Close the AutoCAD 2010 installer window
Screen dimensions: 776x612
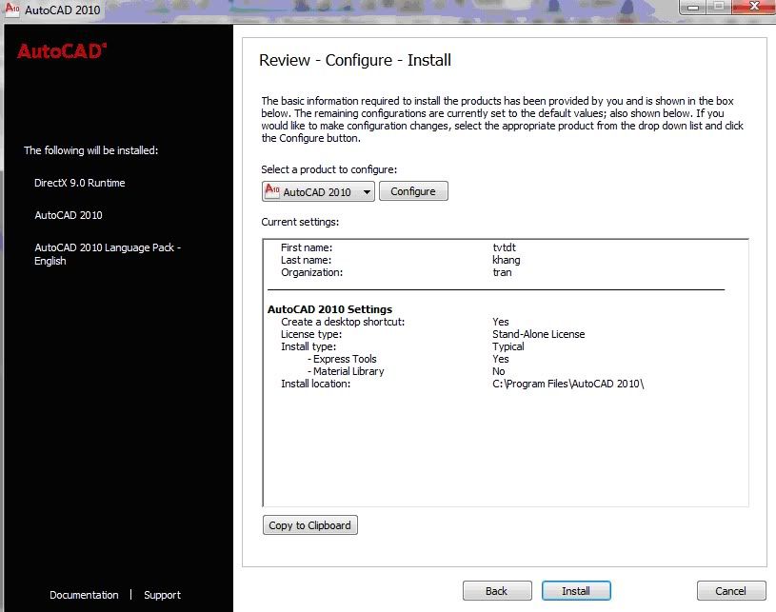click(753, 7)
